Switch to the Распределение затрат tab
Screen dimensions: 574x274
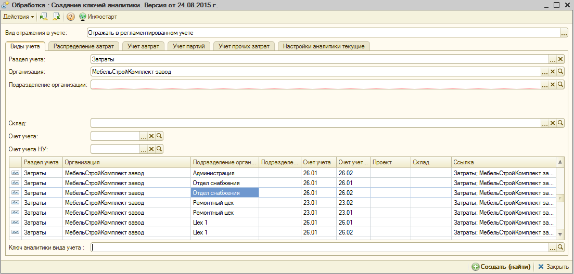tap(84, 46)
